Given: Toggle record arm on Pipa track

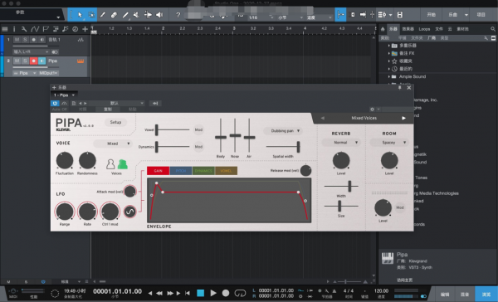Looking at the screenshot, I should pyautogui.click(x=33, y=61).
